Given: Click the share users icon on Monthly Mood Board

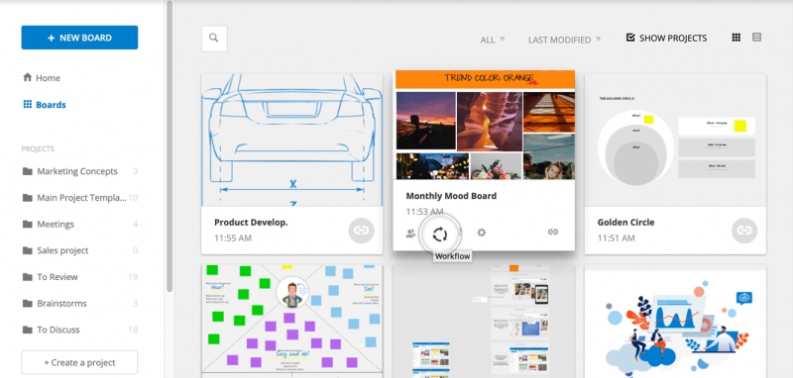Looking at the screenshot, I should point(410,234).
